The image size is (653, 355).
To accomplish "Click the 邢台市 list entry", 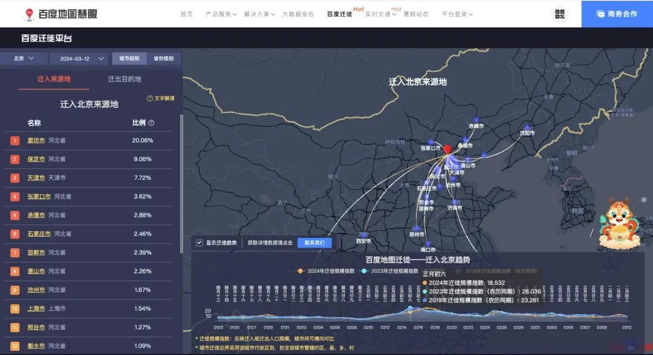I will click(x=88, y=328).
